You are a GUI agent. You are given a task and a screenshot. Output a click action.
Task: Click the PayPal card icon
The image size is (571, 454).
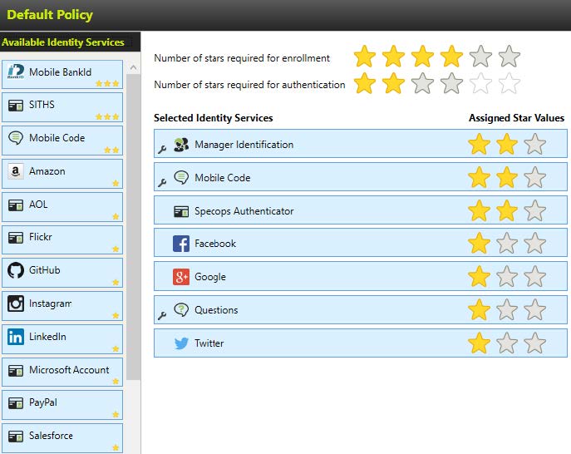coord(16,403)
